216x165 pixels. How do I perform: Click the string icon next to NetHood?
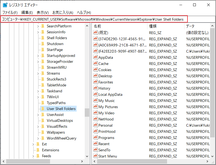coord(95,119)
